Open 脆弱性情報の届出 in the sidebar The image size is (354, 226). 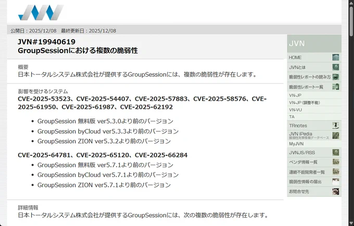point(314,182)
